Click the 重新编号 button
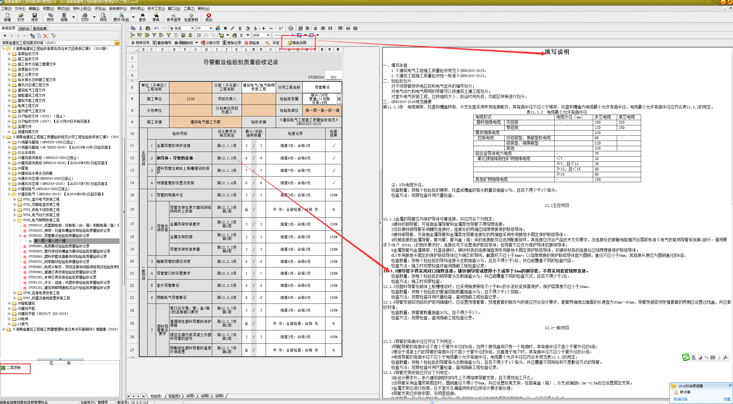733x404 pixels. [162, 43]
